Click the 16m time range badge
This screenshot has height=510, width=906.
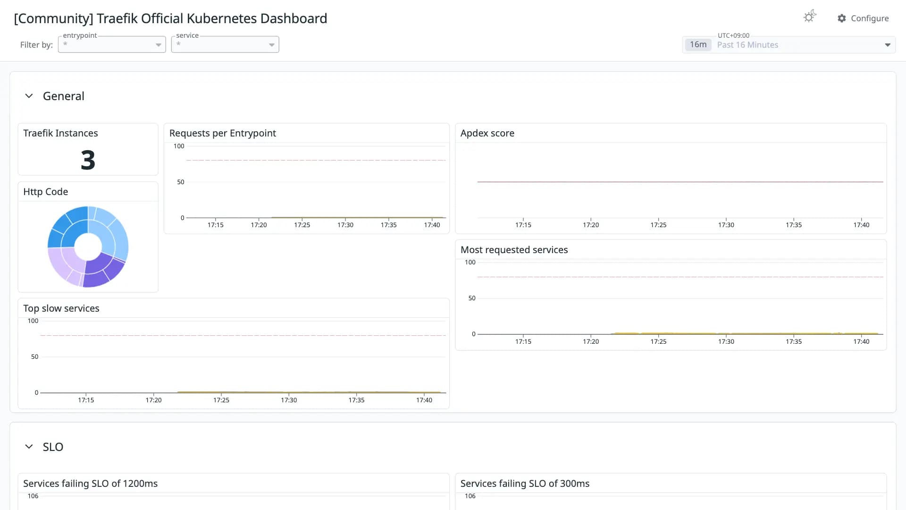point(698,45)
